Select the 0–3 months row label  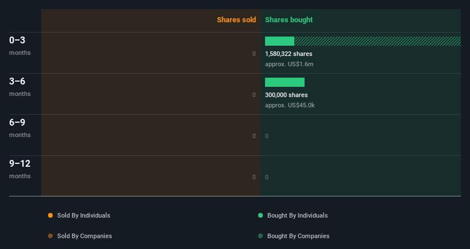coord(20,46)
